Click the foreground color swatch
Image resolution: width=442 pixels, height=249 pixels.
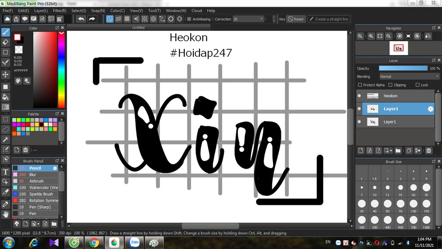[x=17, y=37]
